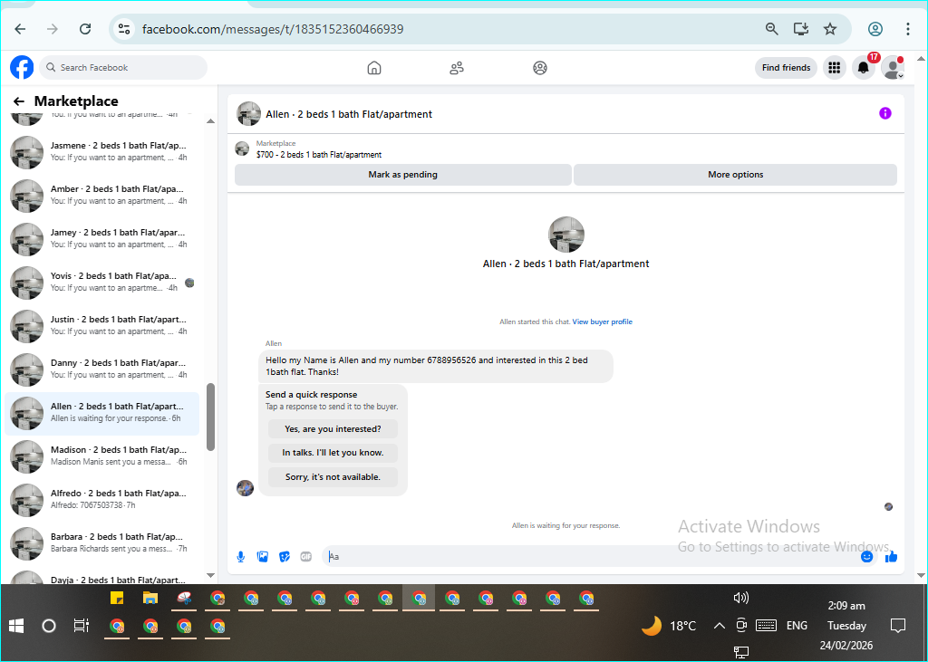
Task: Open site information icon in address bar
Action: tap(123, 29)
